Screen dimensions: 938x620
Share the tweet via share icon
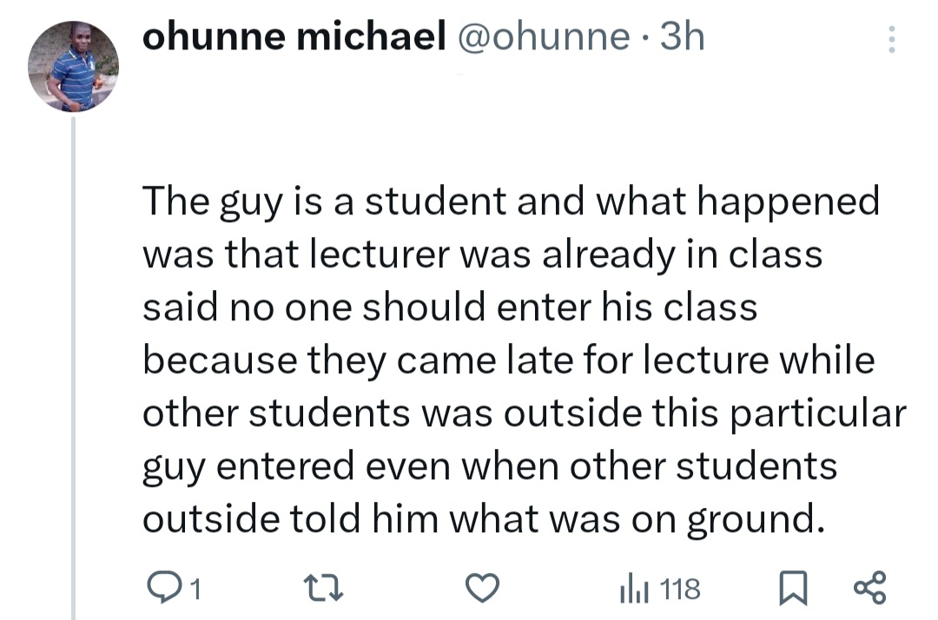pyautogui.click(x=870, y=588)
